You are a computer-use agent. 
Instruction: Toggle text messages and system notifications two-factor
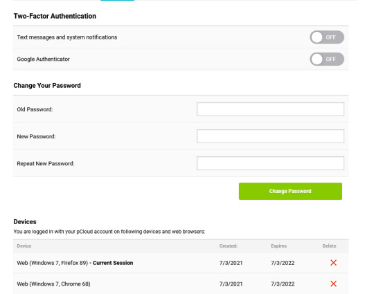tap(327, 37)
